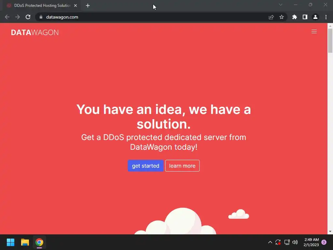Open the hamburger menu on DataWagon site
The image size is (333, 250).
click(x=314, y=32)
